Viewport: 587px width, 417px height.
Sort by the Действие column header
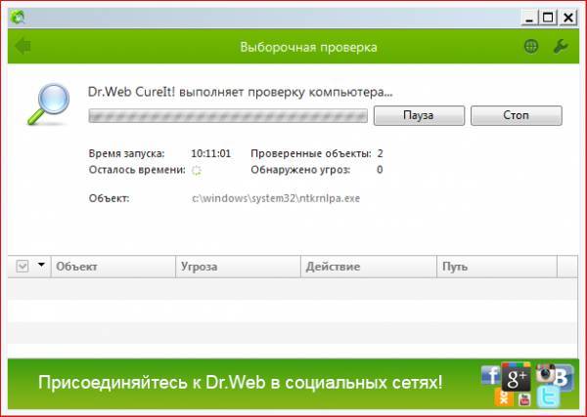(x=369, y=267)
